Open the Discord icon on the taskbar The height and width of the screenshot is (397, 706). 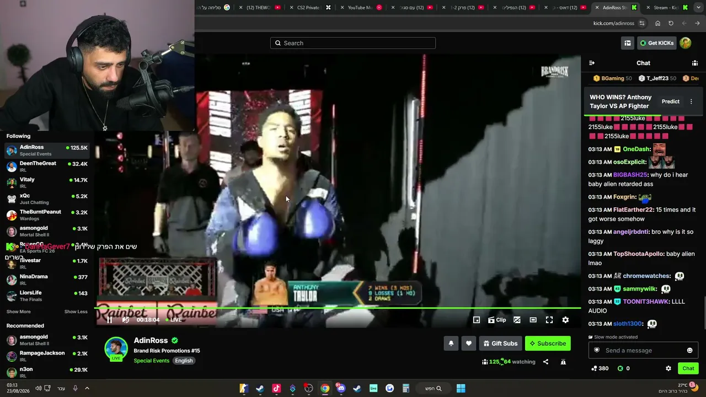341,388
